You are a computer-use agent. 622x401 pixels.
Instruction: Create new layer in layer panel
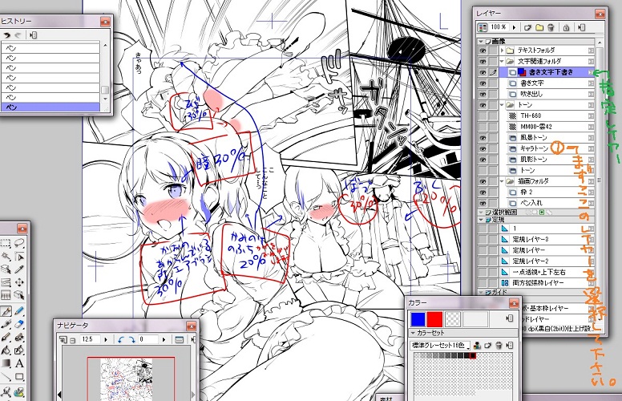(x=527, y=27)
